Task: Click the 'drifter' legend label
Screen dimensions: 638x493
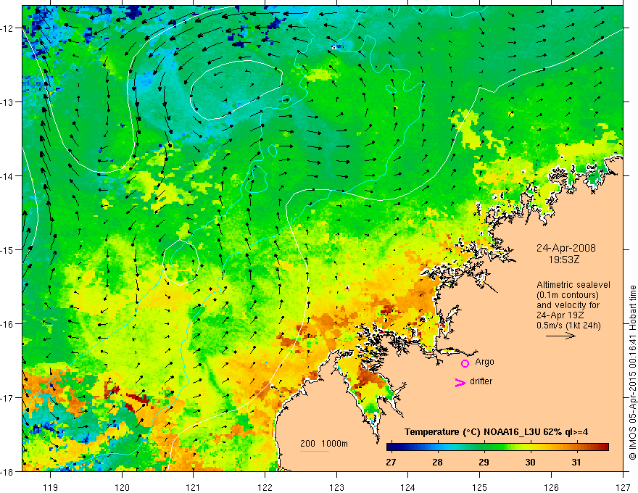Action: click(x=481, y=381)
